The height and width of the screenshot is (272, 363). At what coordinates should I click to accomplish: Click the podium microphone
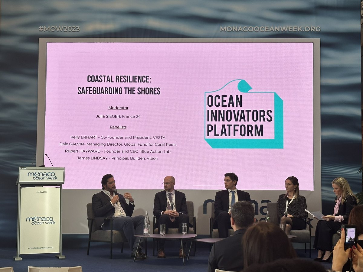tap(48, 160)
